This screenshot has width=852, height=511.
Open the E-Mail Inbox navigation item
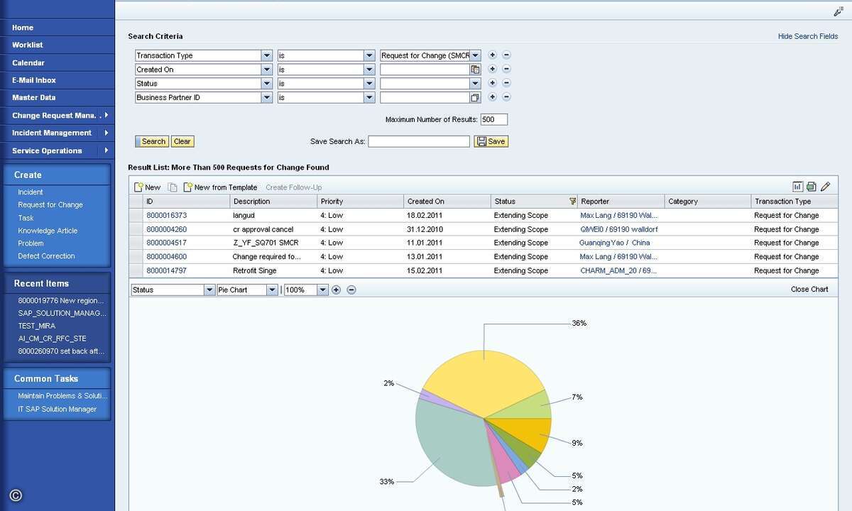(x=34, y=80)
